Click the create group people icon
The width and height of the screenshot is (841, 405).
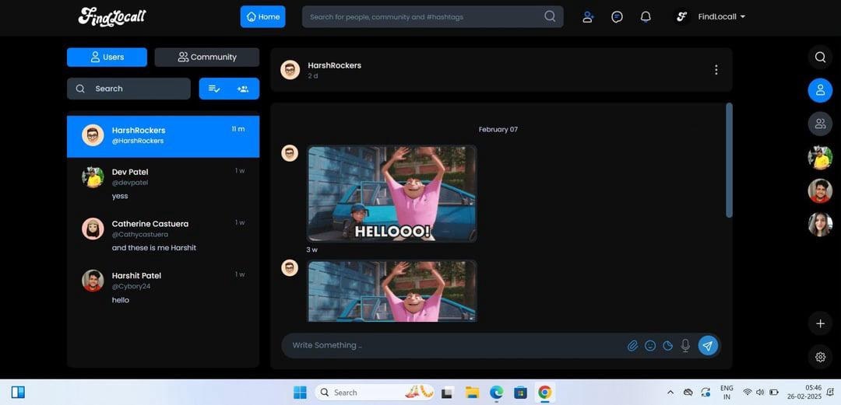click(x=243, y=89)
